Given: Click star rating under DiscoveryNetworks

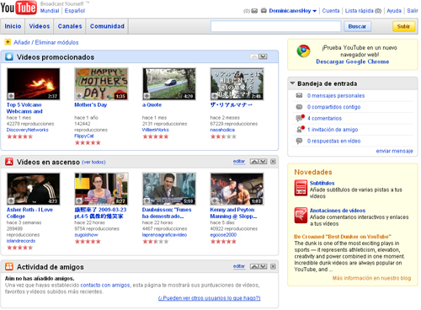Looking at the screenshot, I should click(19, 136).
